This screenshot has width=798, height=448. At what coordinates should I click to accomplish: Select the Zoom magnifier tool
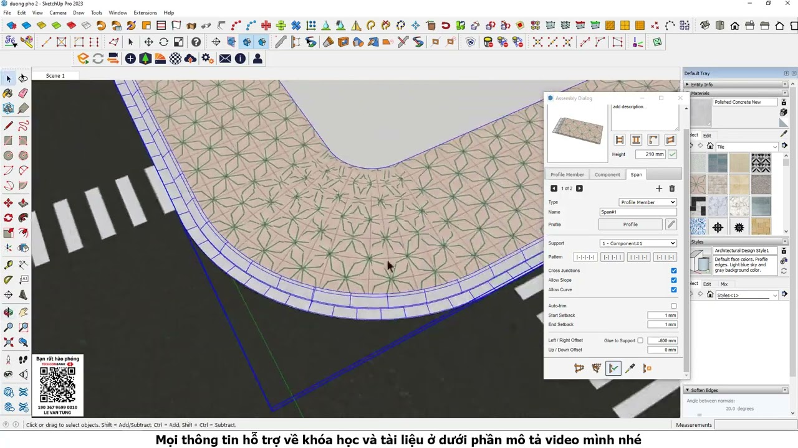point(8,327)
